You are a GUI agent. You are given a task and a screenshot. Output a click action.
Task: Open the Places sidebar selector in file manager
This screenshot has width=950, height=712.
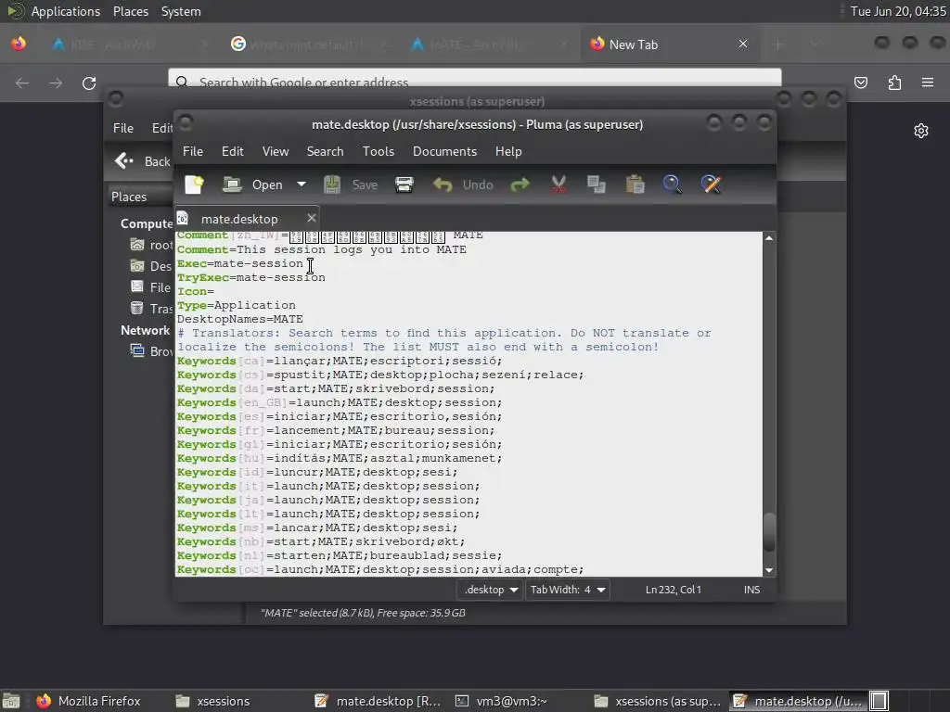(141, 197)
